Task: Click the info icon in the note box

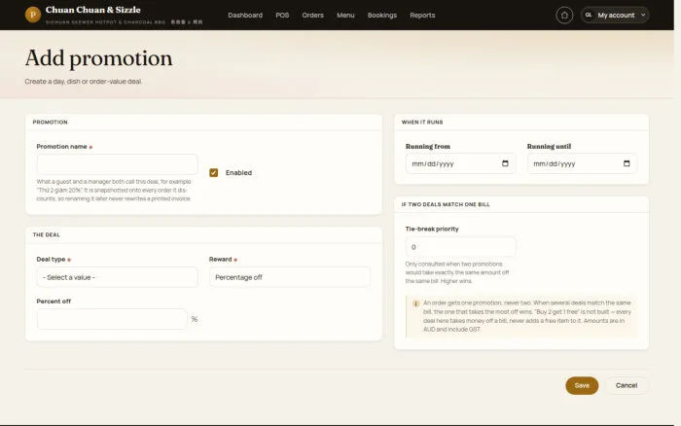Action: pos(415,303)
